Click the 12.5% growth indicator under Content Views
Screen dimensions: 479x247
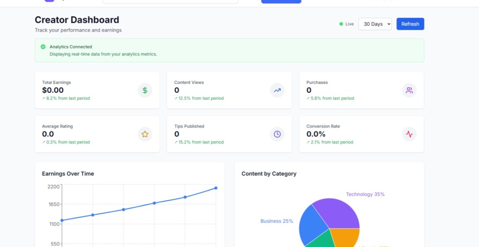pyautogui.click(x=199, y=98)
